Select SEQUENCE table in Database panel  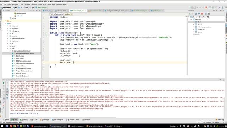(x=201, y=30)
